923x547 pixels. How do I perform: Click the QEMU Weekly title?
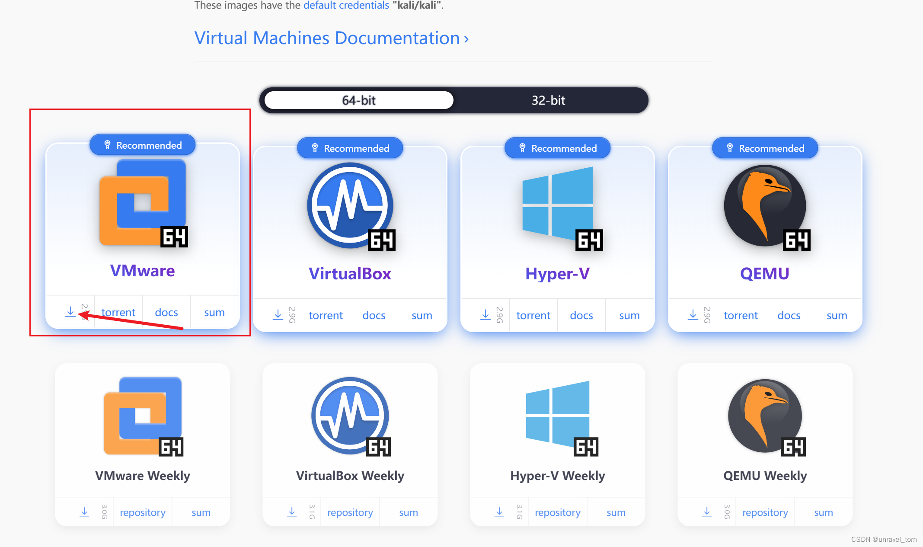pos(765,476)
